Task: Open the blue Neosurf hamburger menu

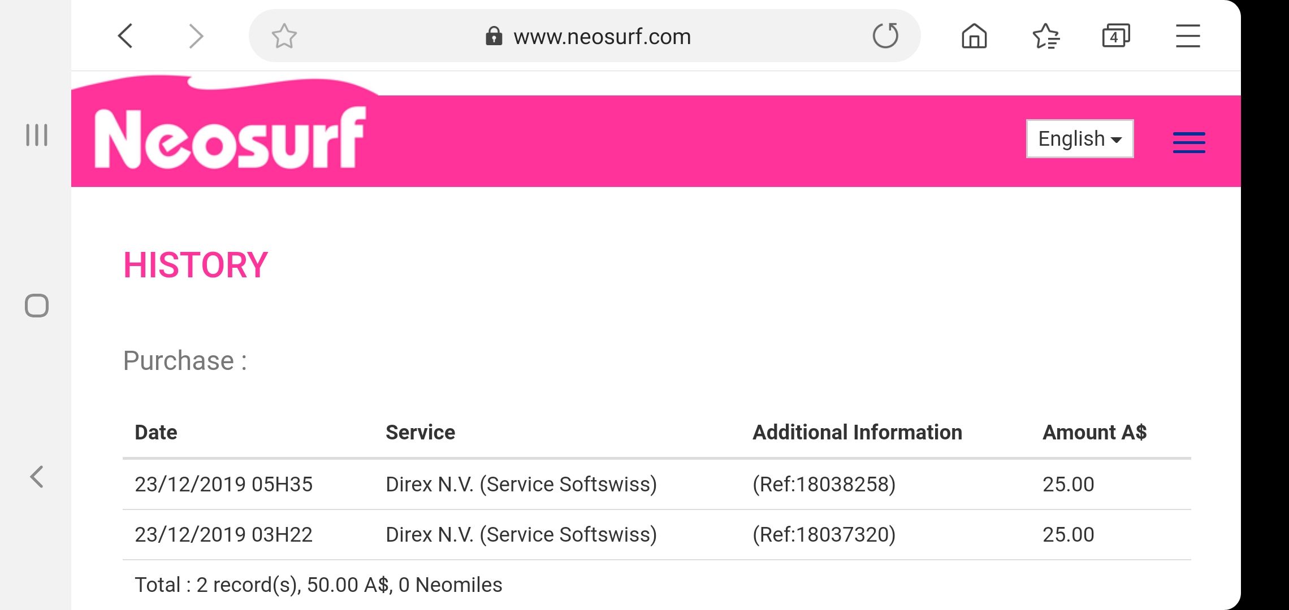Action: point(1189,142)
